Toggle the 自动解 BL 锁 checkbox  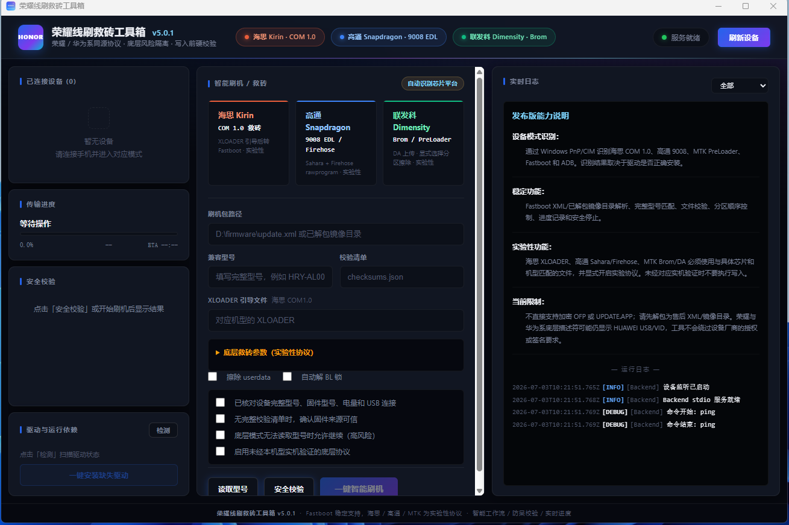coord(288,377)
